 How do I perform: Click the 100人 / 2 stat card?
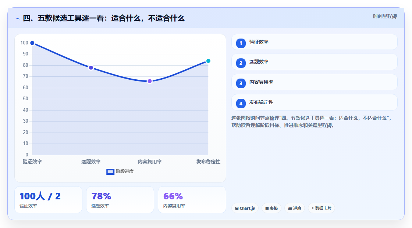[x=48, y=200]
